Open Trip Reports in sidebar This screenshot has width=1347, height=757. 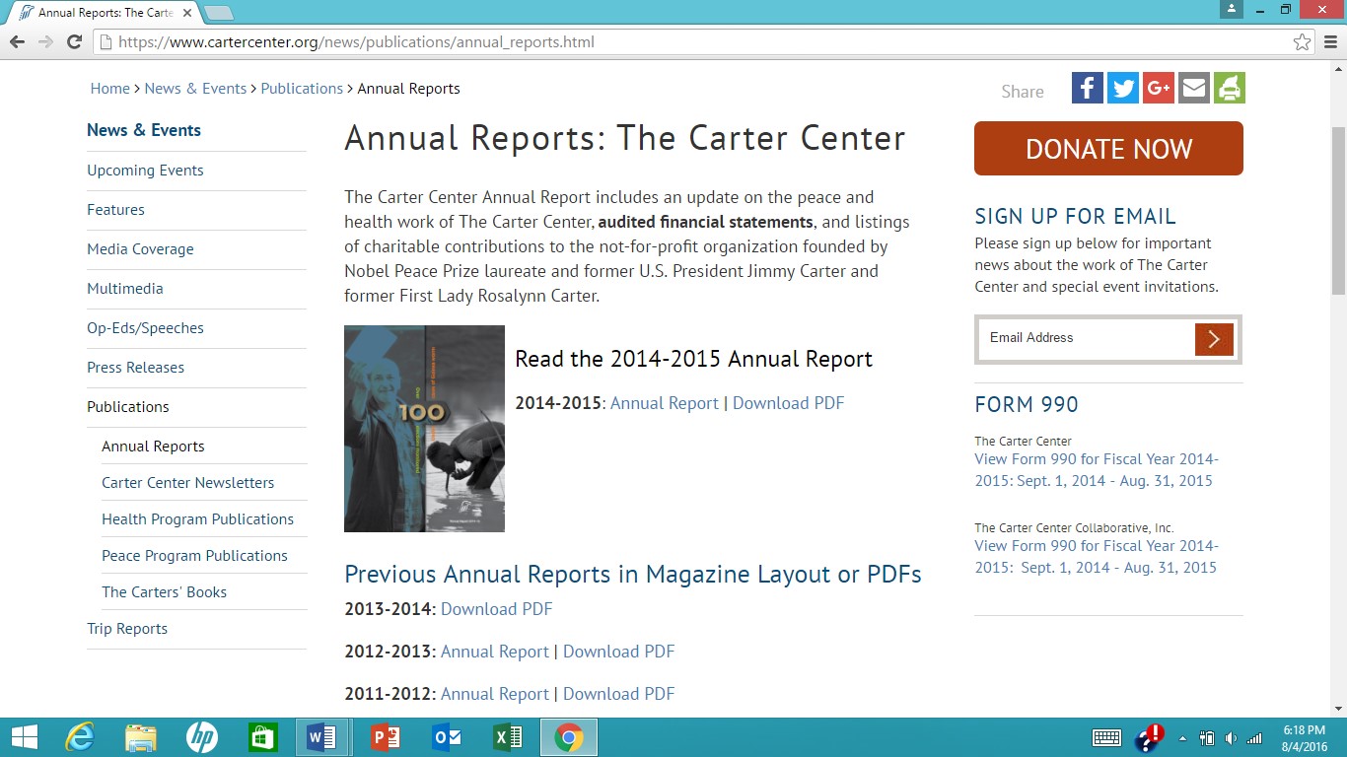pos(127,629)
